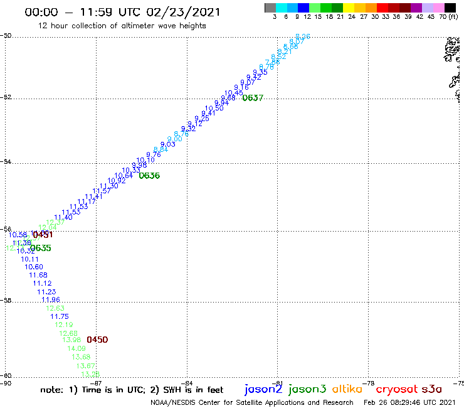Click the 10.60 wave height value
464x408 pixels.
pyautogui.click(x=34, y=267)
